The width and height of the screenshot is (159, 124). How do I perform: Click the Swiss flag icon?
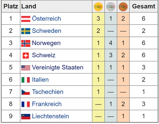coord(26,55)
